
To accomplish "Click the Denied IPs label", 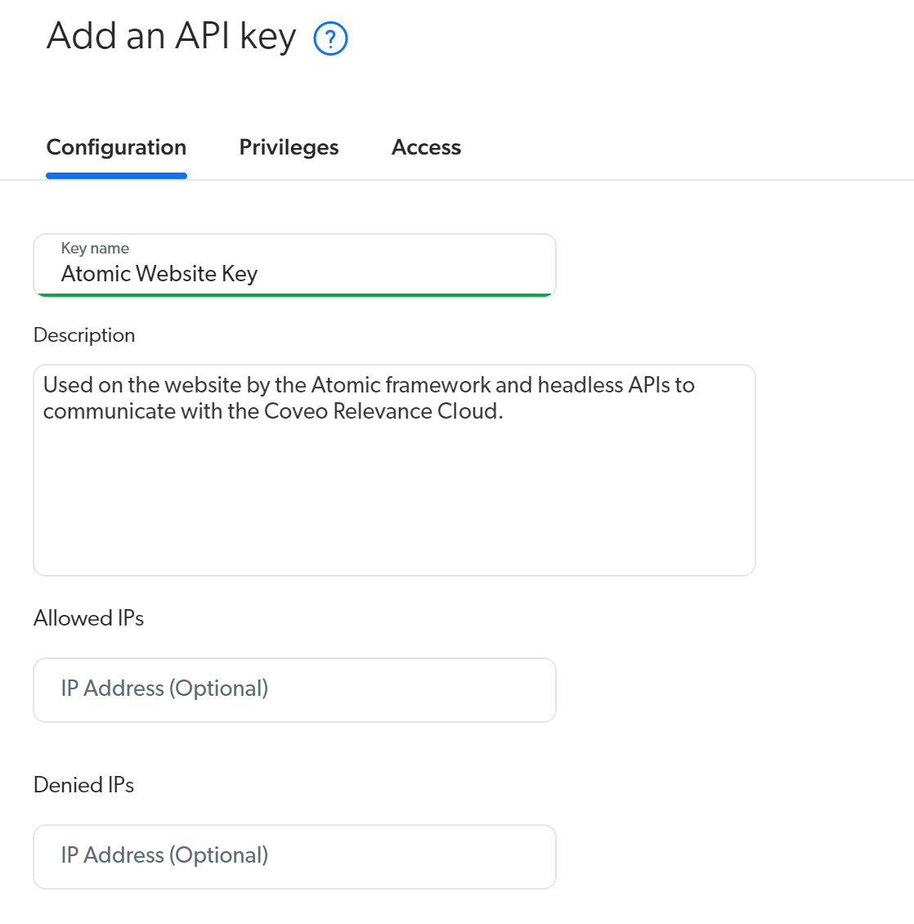I will point(83,785).
